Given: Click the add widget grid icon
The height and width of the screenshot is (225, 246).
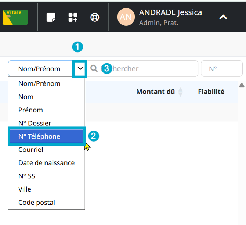Looking at the screenshot, I should [73, 17].
